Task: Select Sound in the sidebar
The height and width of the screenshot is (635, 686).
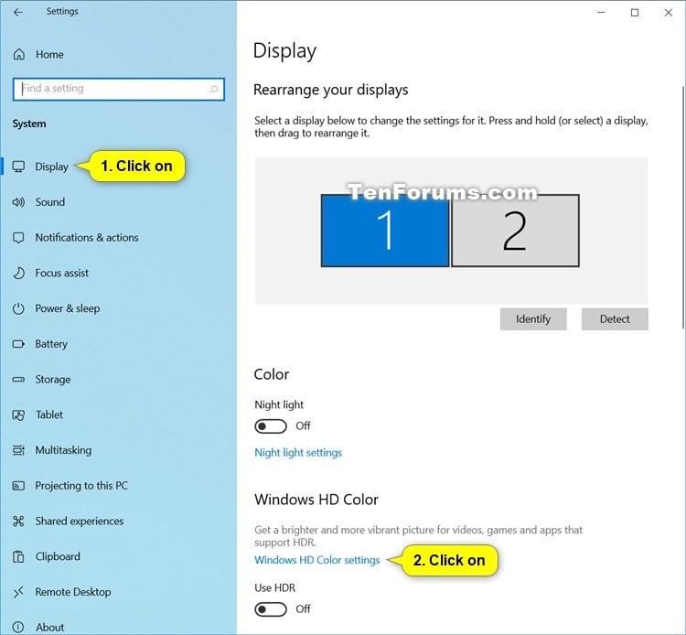Action: click(x=50, y=202)
